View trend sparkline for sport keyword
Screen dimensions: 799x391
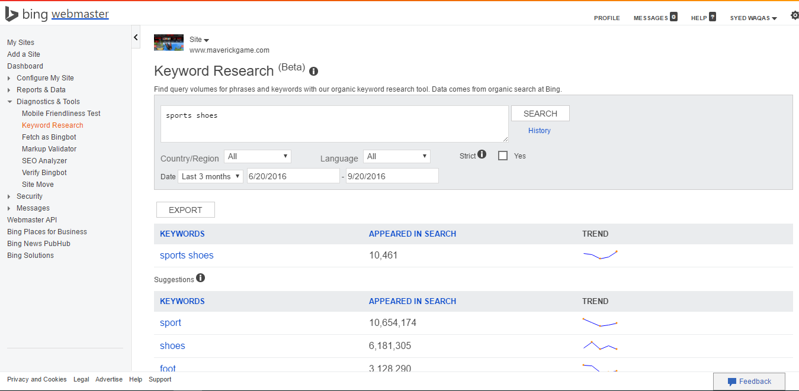(600, 322)
